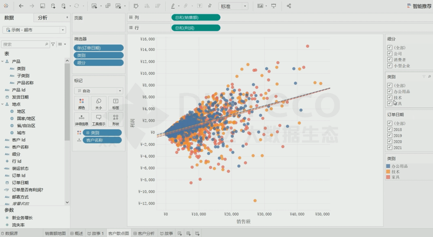Open the 大小 size mark card
The height and width of the screenshot is (237, 433).
(98, 103)
